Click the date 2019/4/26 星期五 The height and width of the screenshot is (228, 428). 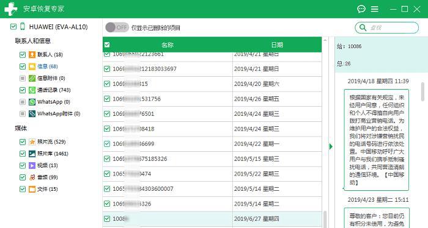tap(257, 99)
